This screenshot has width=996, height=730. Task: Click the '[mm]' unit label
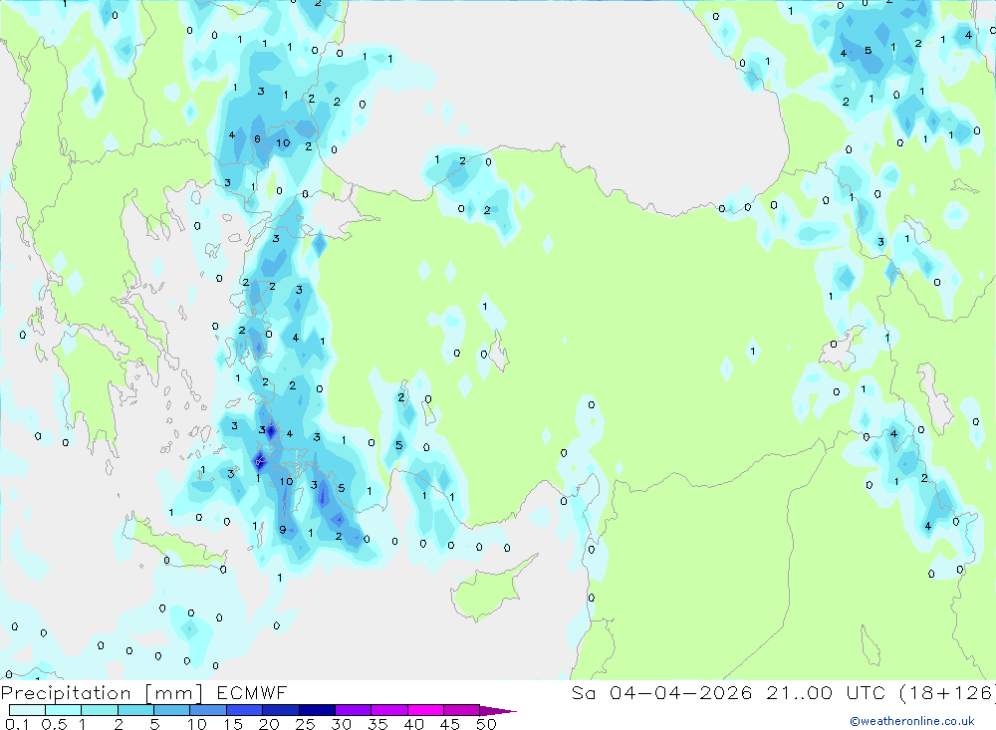(174, 693)
